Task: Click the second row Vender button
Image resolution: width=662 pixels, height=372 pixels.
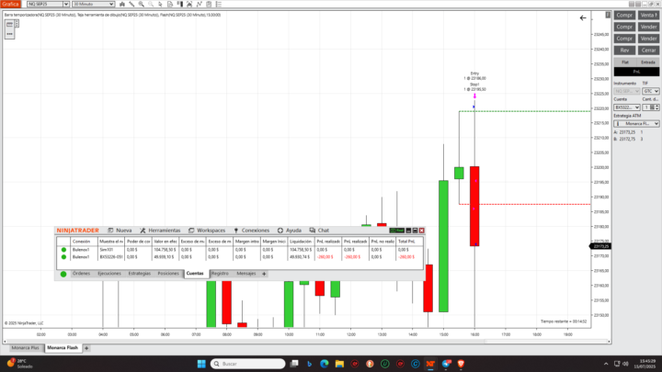Action: [648, 27]
